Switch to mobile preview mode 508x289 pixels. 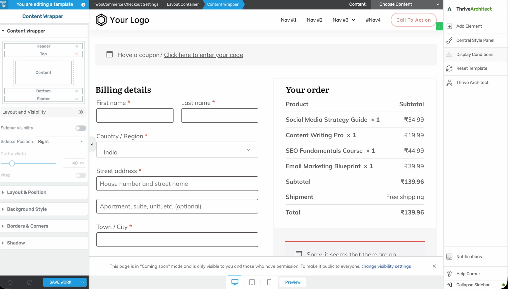coord(269,282)
